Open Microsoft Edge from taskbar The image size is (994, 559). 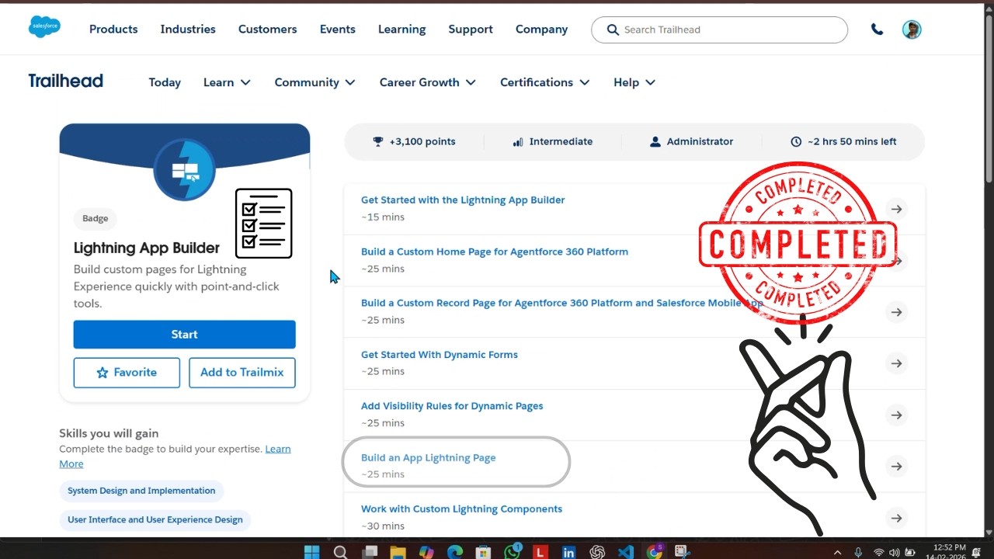click(455, 552)
